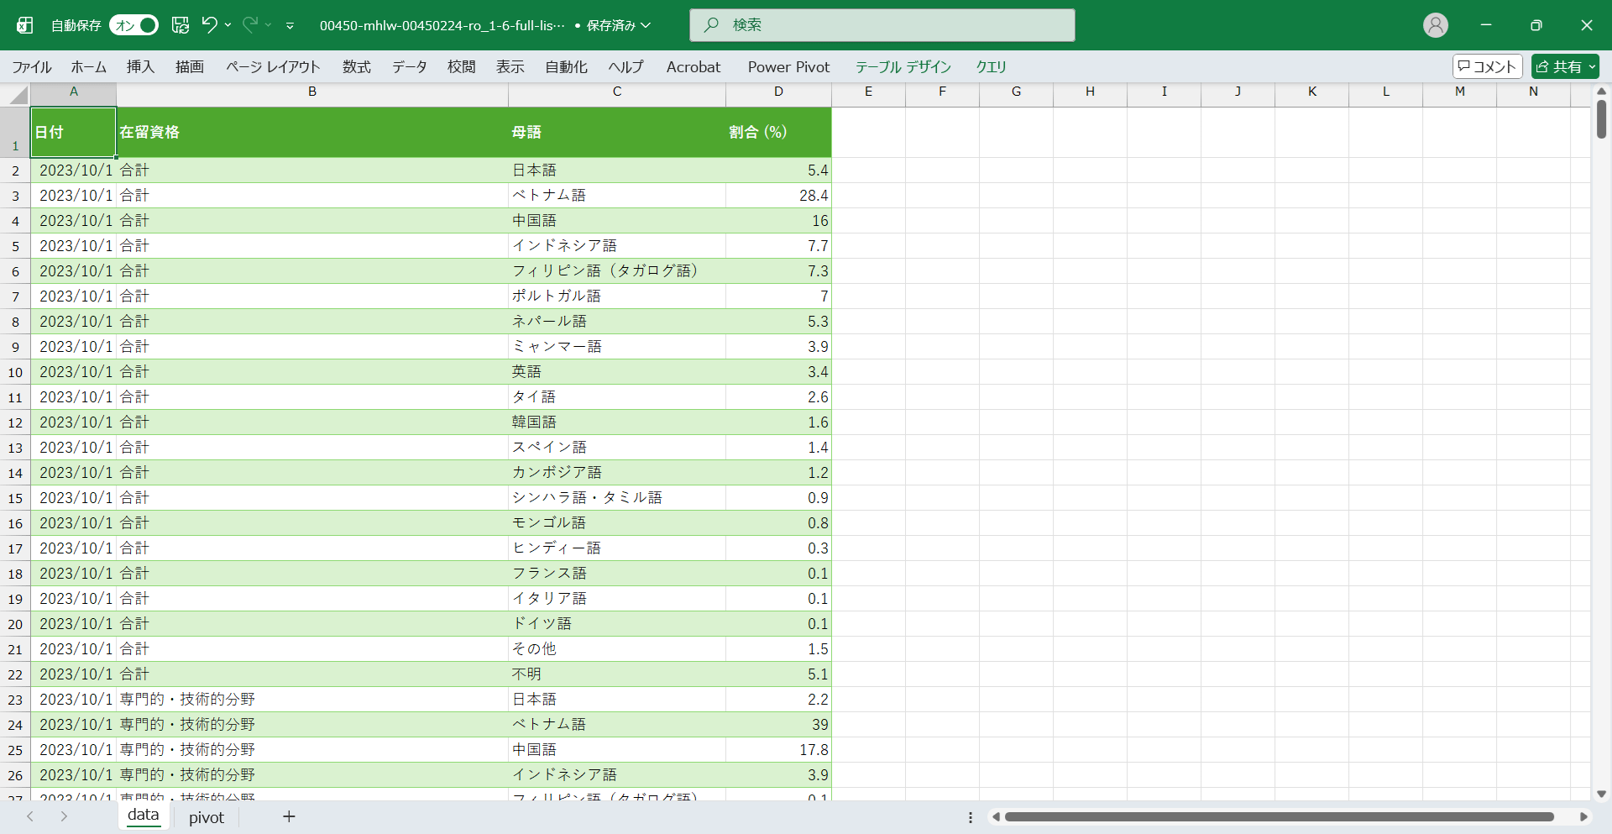Open the Undo history dropdown arrow
1612x834 pixels.
(x=228, y=25)
